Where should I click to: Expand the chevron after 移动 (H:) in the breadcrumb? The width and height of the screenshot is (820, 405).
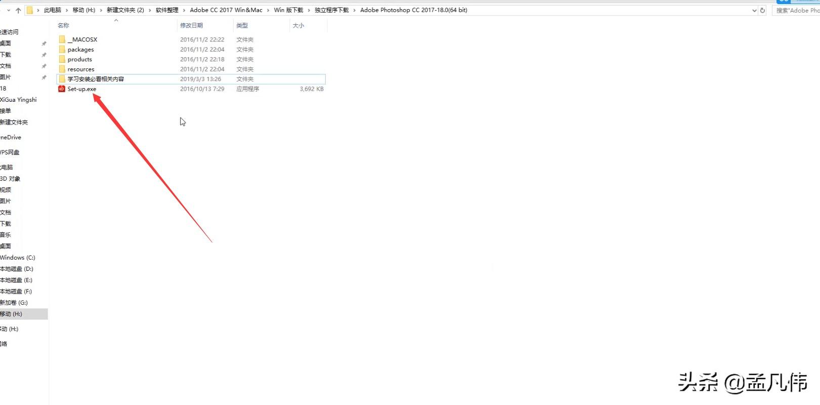101,10
